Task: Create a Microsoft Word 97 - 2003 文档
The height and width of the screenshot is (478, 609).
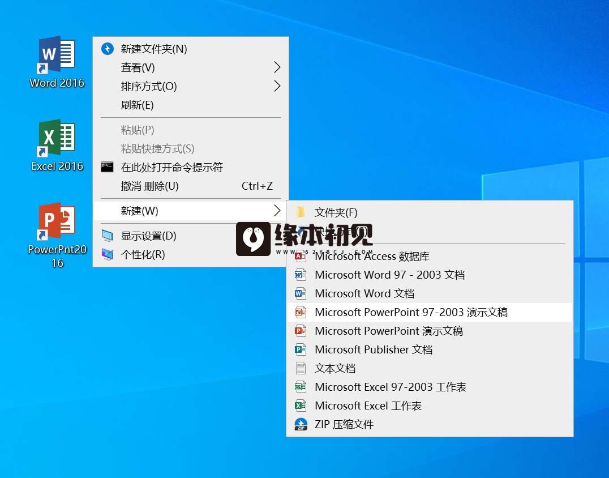Action: tap(430, 275)
